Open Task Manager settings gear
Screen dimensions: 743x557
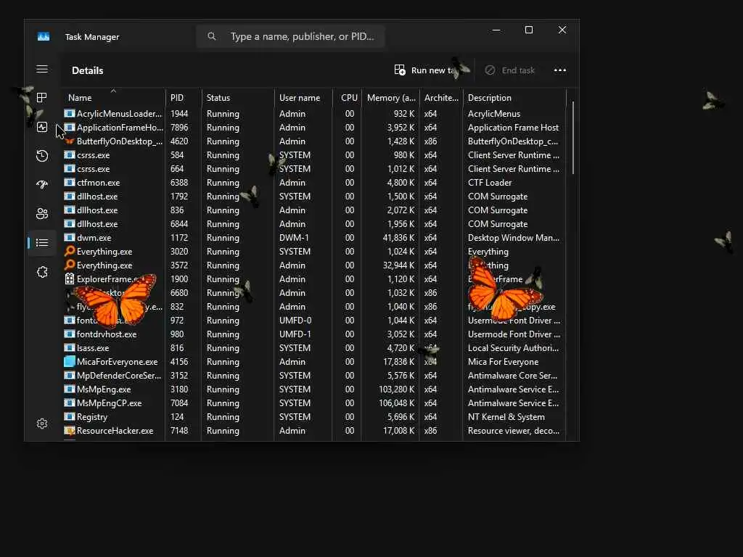(41, 424)
